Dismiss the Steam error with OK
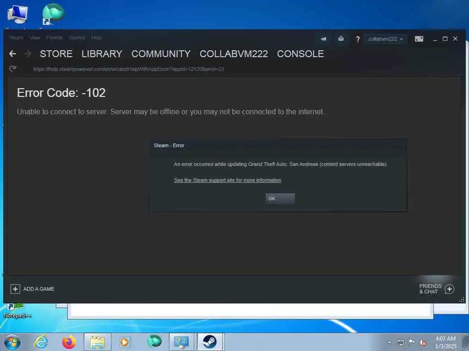The width and height of the screenshot is (469, 351). click(x=280, y=198)
